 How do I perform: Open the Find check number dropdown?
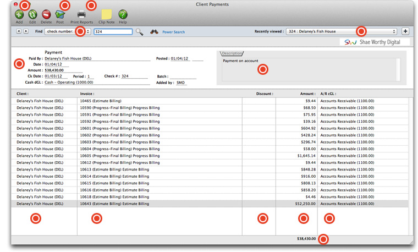click(x=68, y=31)
